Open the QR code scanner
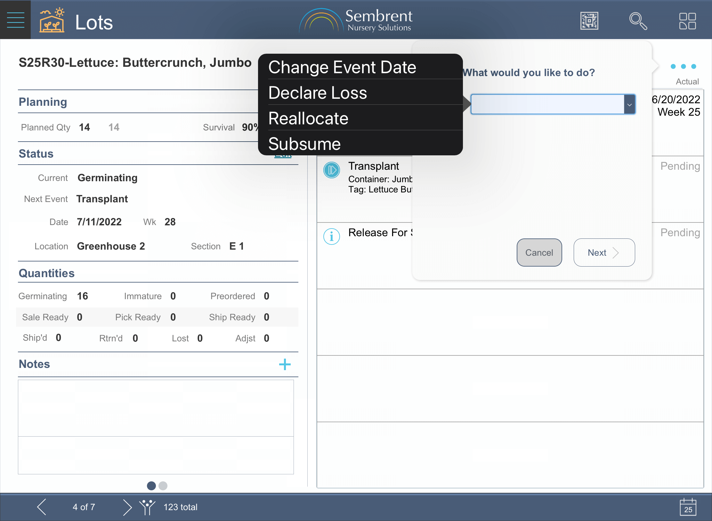 click(x=589, y=21)
